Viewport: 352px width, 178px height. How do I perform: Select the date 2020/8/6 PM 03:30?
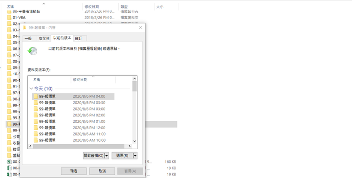coord(89,103)
